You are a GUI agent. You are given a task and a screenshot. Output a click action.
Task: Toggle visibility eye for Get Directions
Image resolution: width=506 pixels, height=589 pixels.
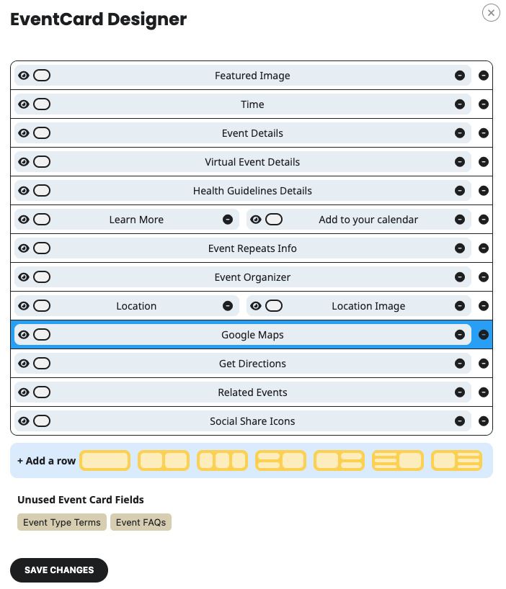pyautogui.click(x=24, y=364)
